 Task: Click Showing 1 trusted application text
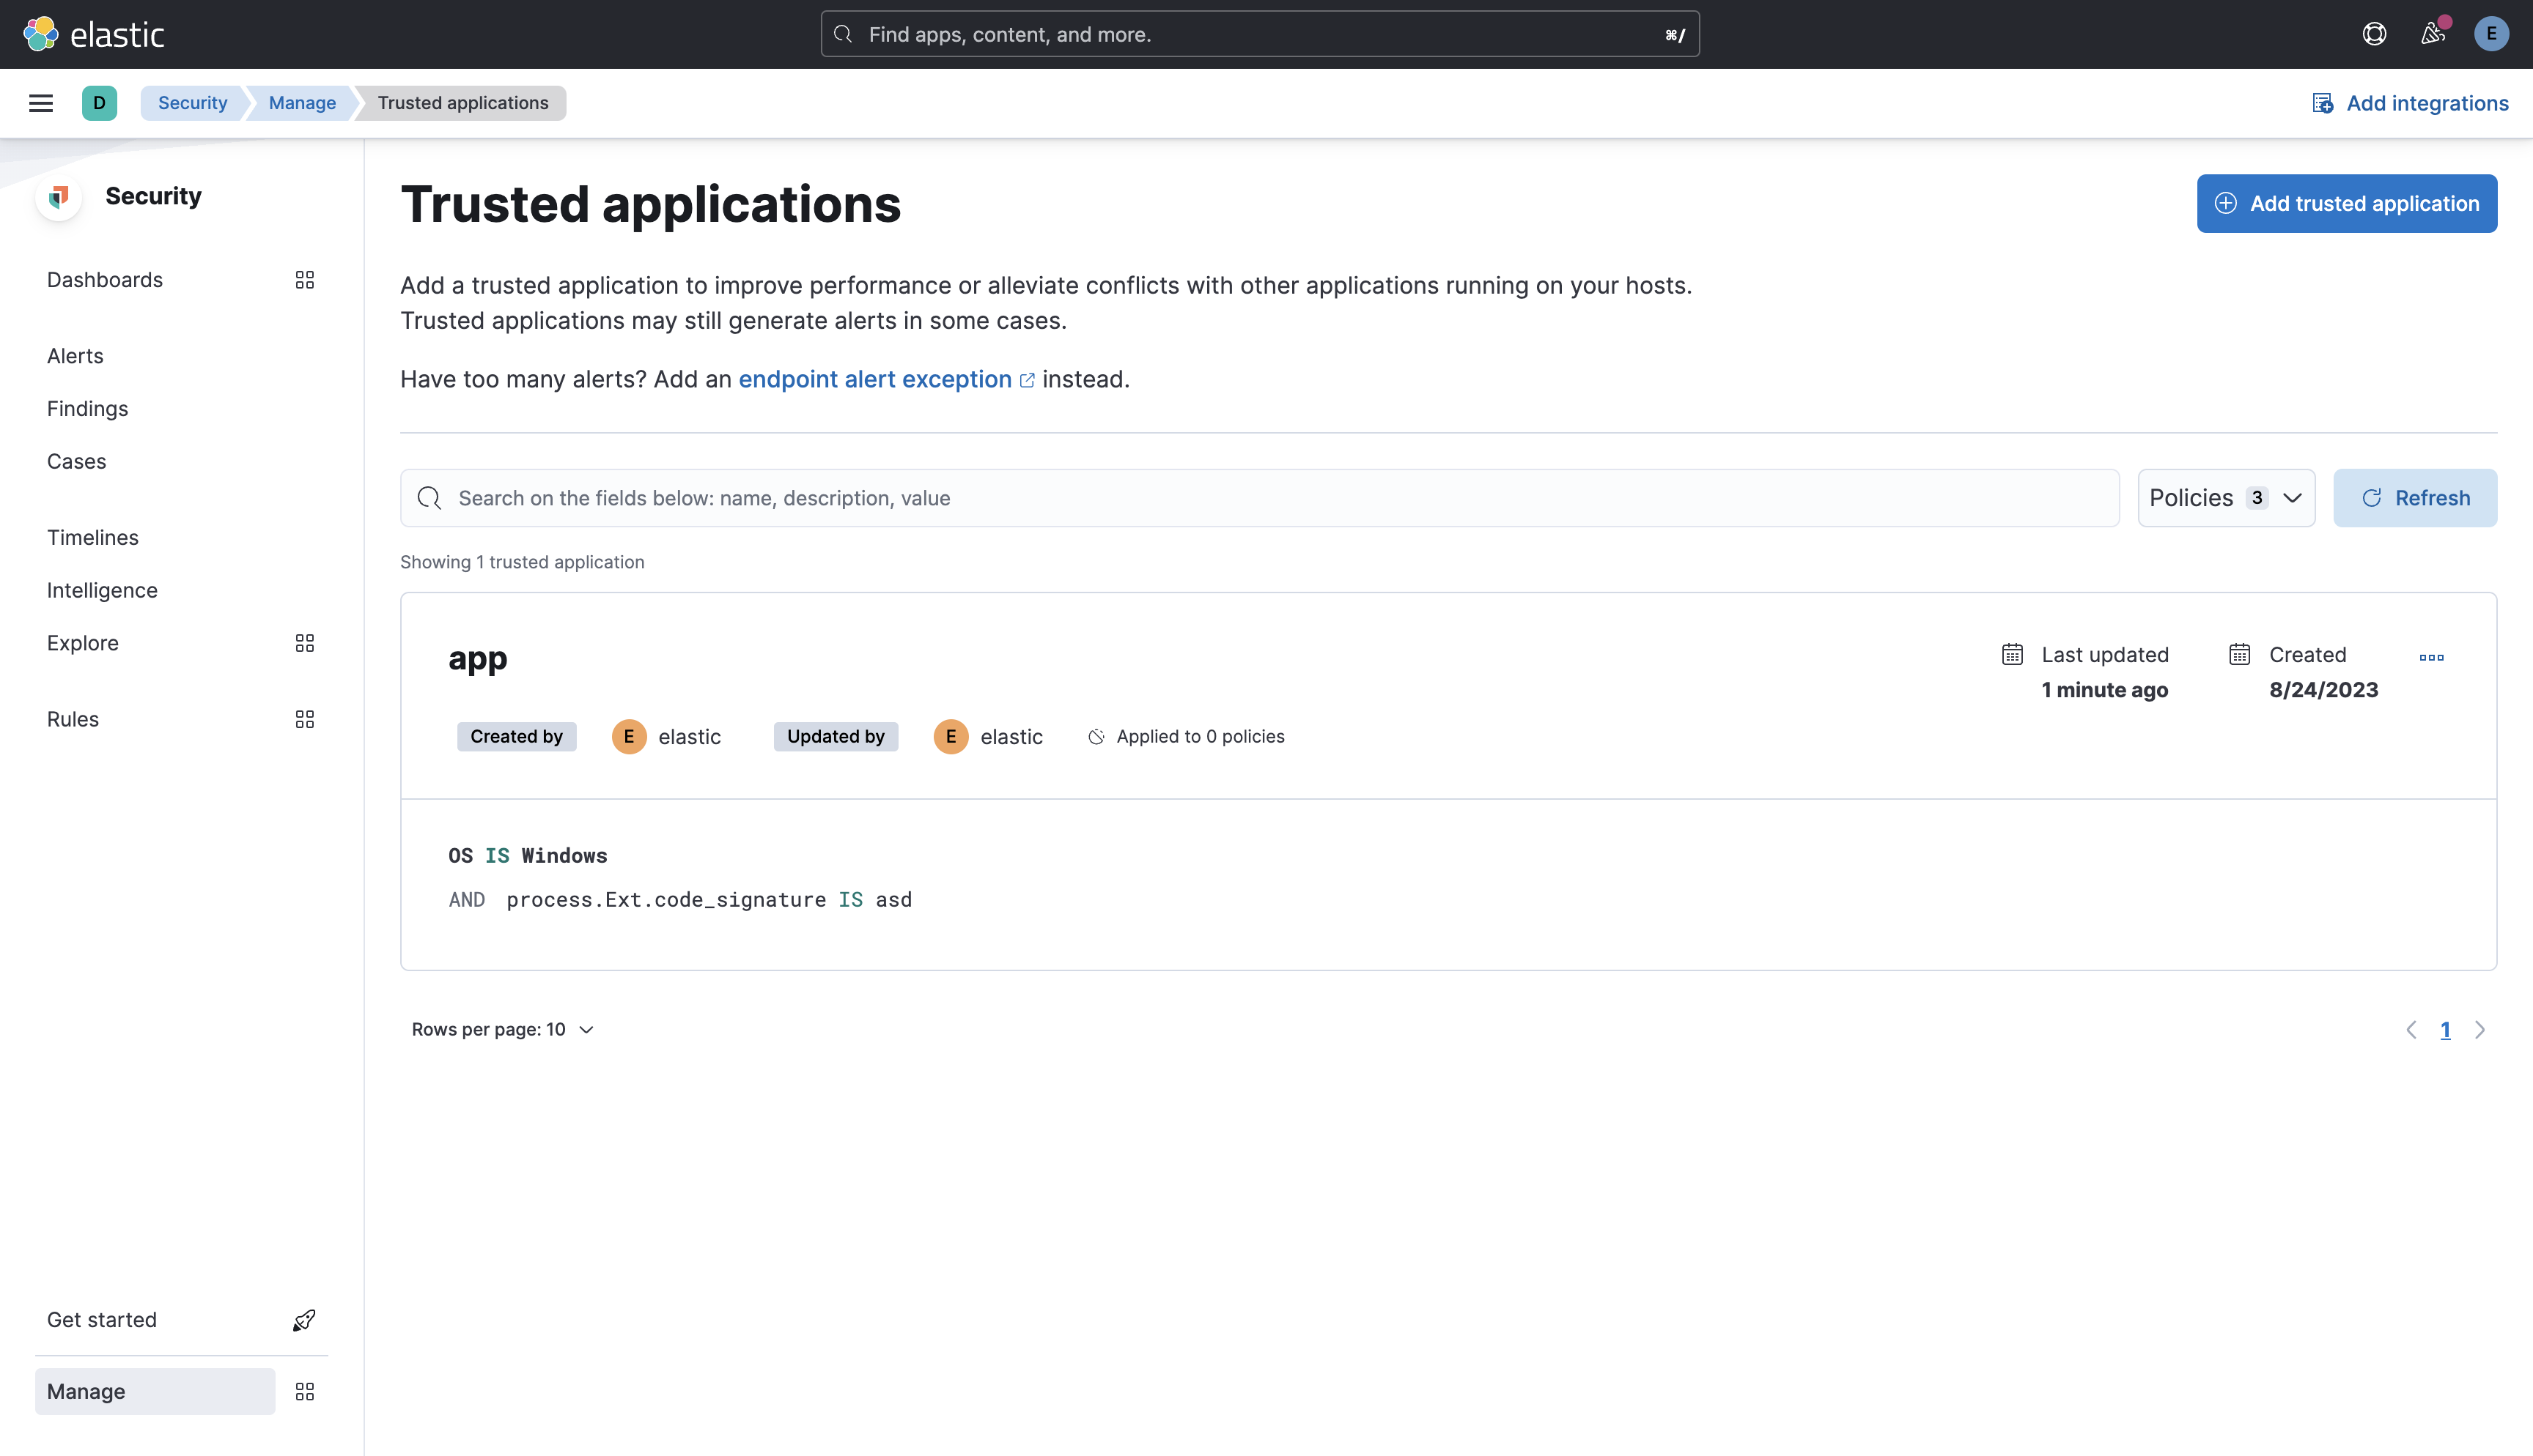tap(522, 562)
